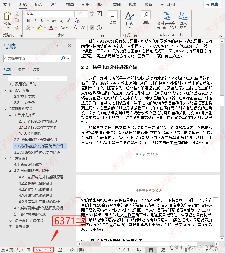
Task: Jump to the beginning of the headings list
Action: tap(37, 79)
